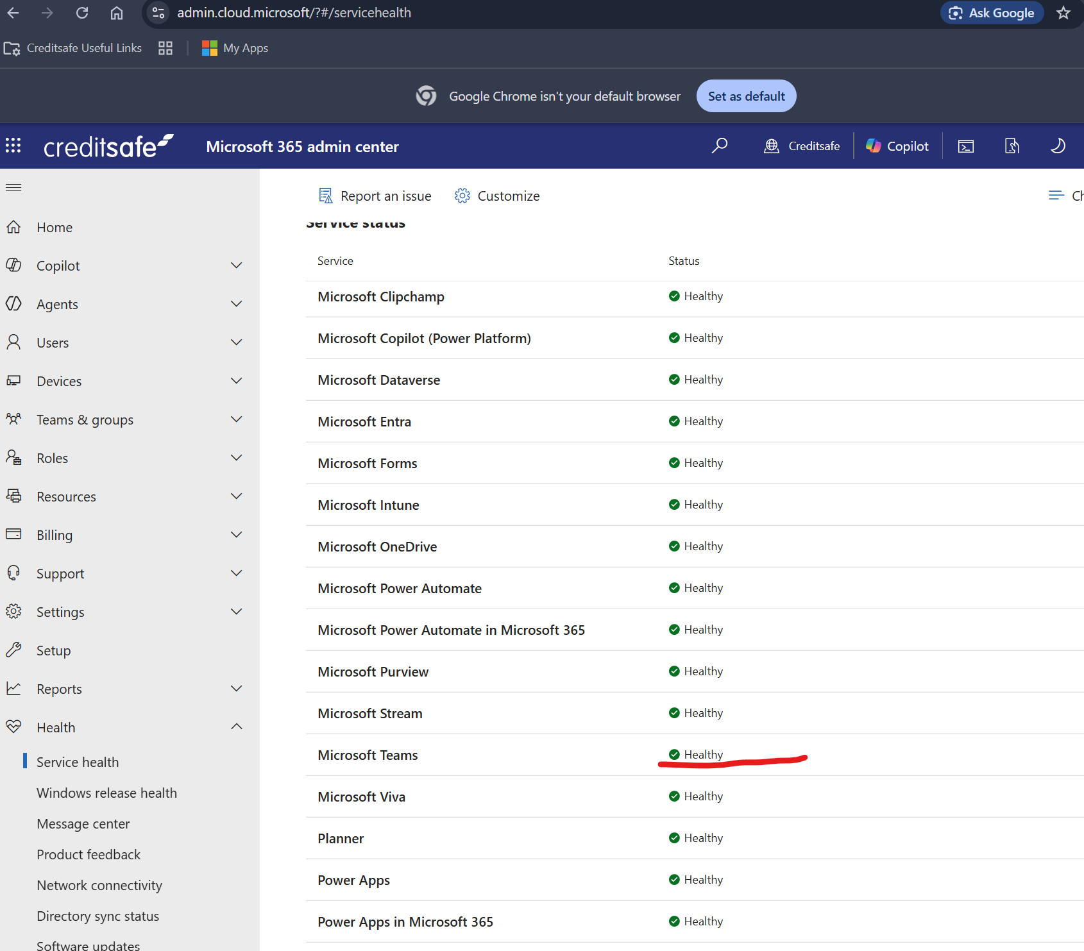Click Healthy status for Microsoft Power Automate
This screenshot has width=1084, height=951.
click(696, 588)
